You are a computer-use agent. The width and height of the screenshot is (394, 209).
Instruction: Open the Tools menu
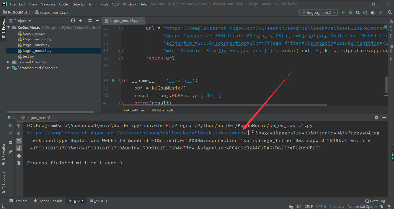tap(104, 4)
